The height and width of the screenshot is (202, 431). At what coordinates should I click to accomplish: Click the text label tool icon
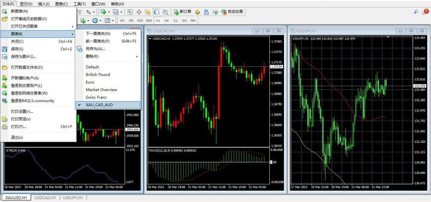(80, 12)
